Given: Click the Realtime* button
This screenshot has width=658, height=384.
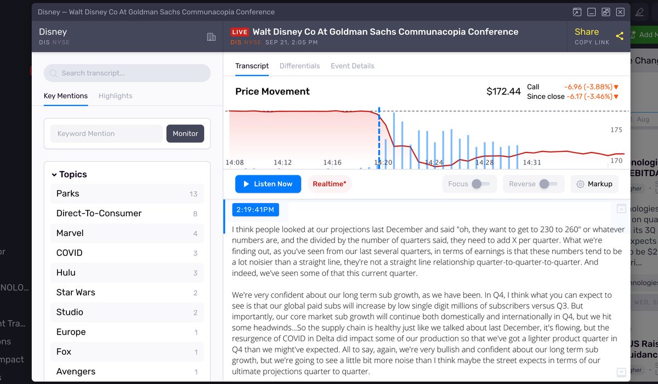Looking at the screenshot, I should (x=329, y=184).
